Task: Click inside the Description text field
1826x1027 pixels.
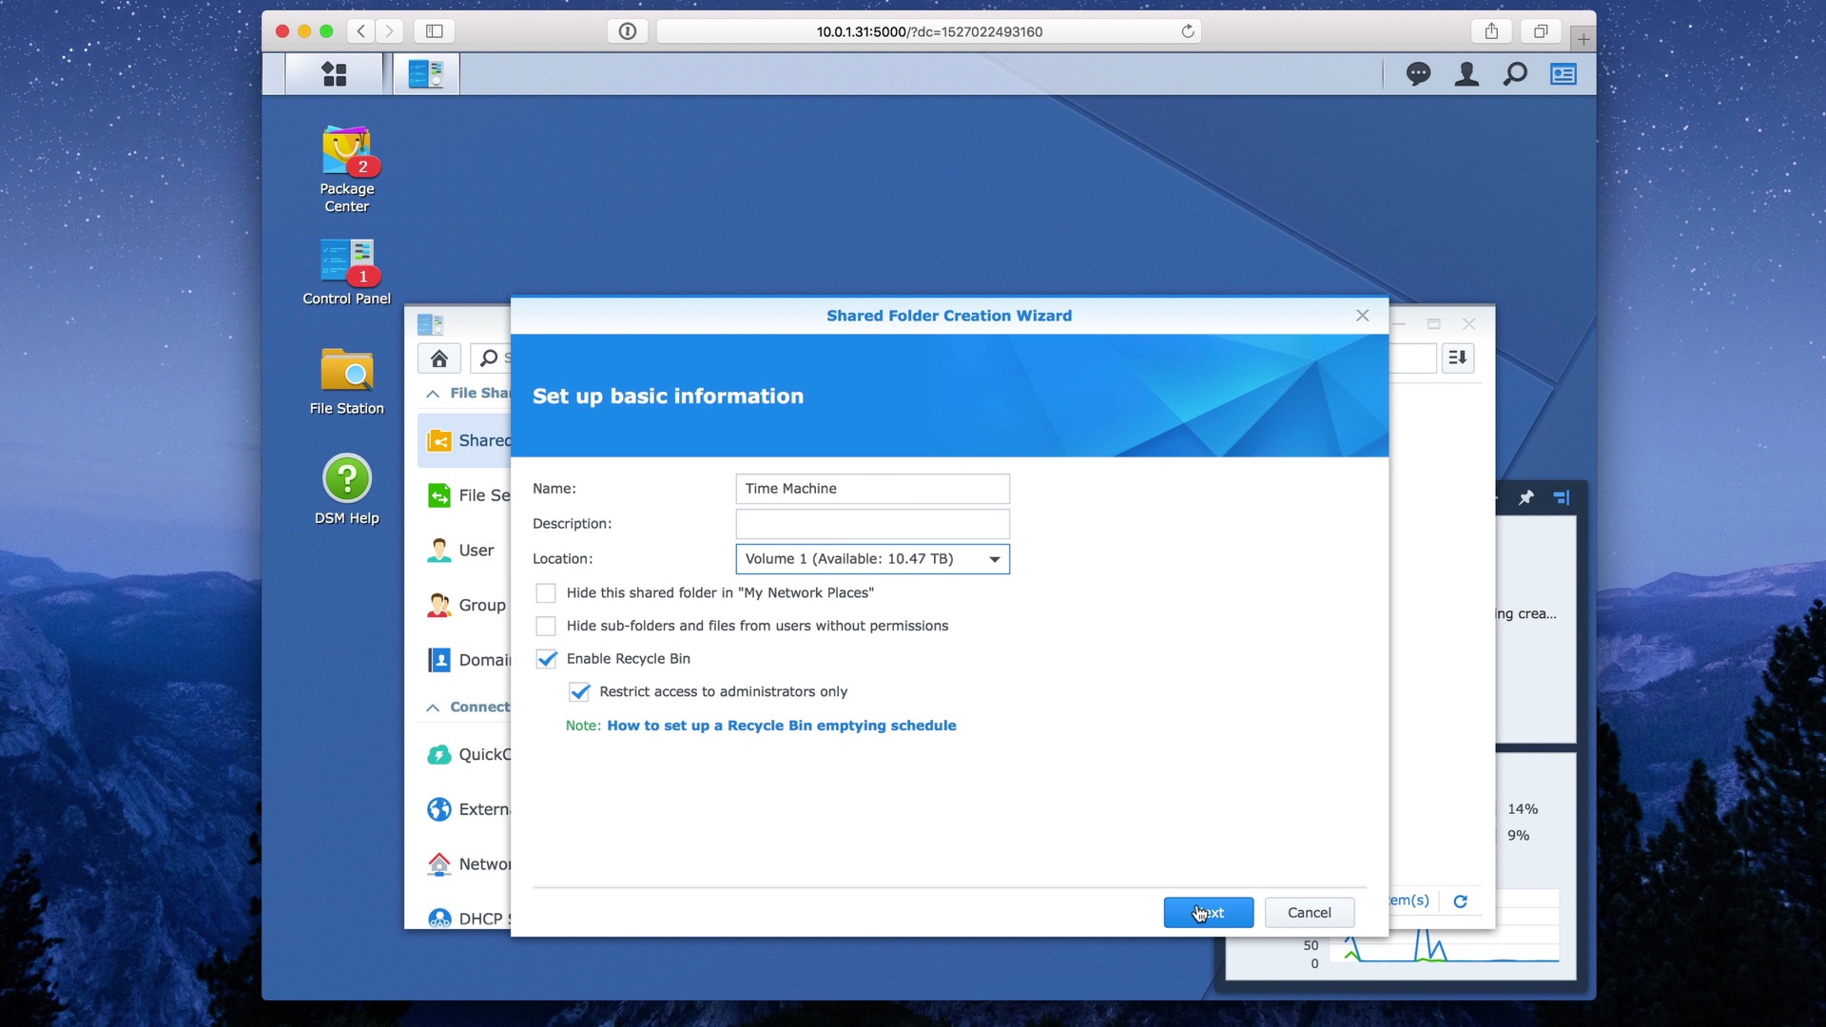Action: coord(871,524)
